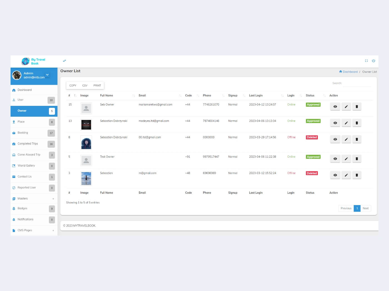The width and height of the screenshot is (389, 291).
Task: Edit Seb Owner with pencil icon
Action: [x=346, y=107]
